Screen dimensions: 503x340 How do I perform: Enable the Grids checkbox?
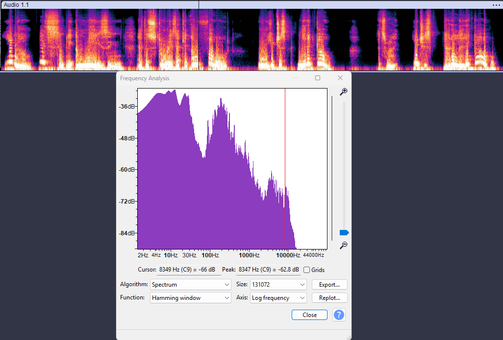tap(307, 270)
